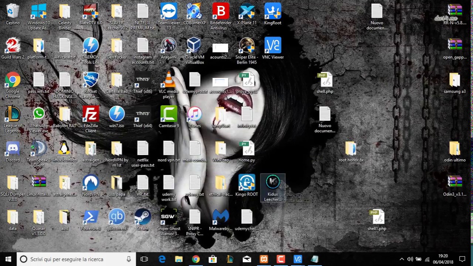Viewport: 473px width, 266px height.
Task: Select the TeamViewer 13 icon
Action: click(169, 17)
